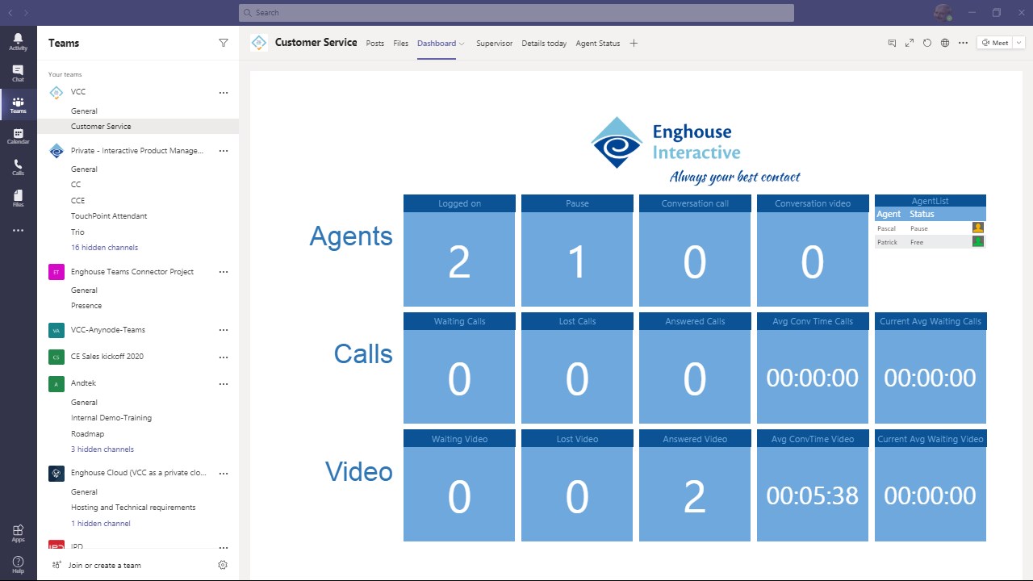Open the profile avatar menu

click(x=942, y=12)
